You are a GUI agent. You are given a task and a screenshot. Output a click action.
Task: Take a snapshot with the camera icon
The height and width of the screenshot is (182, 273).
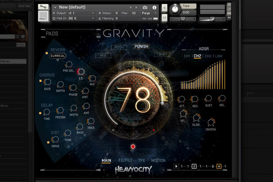145,7
